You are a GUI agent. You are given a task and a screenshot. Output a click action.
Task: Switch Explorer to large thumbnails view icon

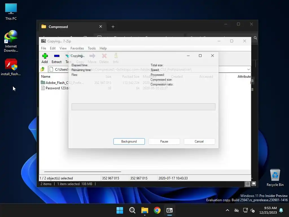click(254, 184)
